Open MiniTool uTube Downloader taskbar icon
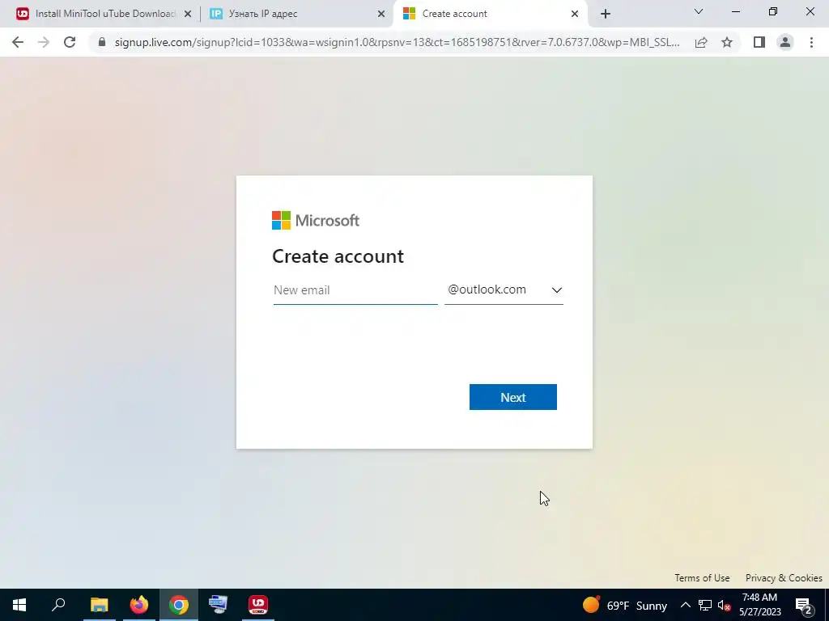 (258, 605)
